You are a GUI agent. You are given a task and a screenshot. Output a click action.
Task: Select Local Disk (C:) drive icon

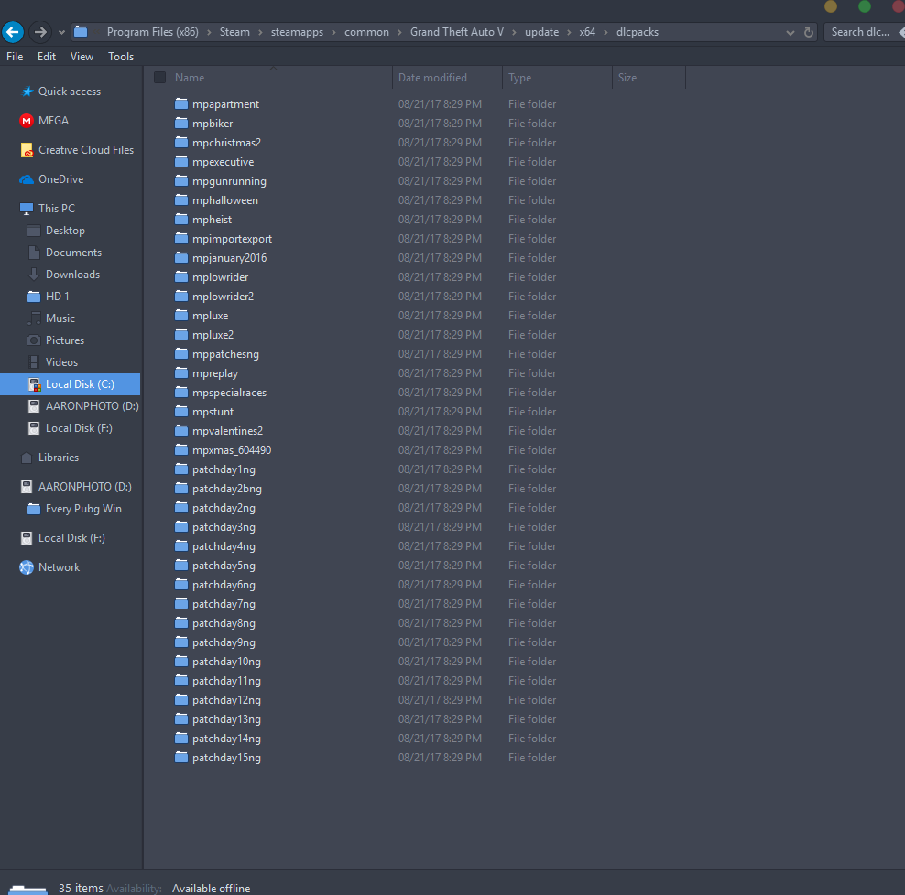click(x=35, y=384)
